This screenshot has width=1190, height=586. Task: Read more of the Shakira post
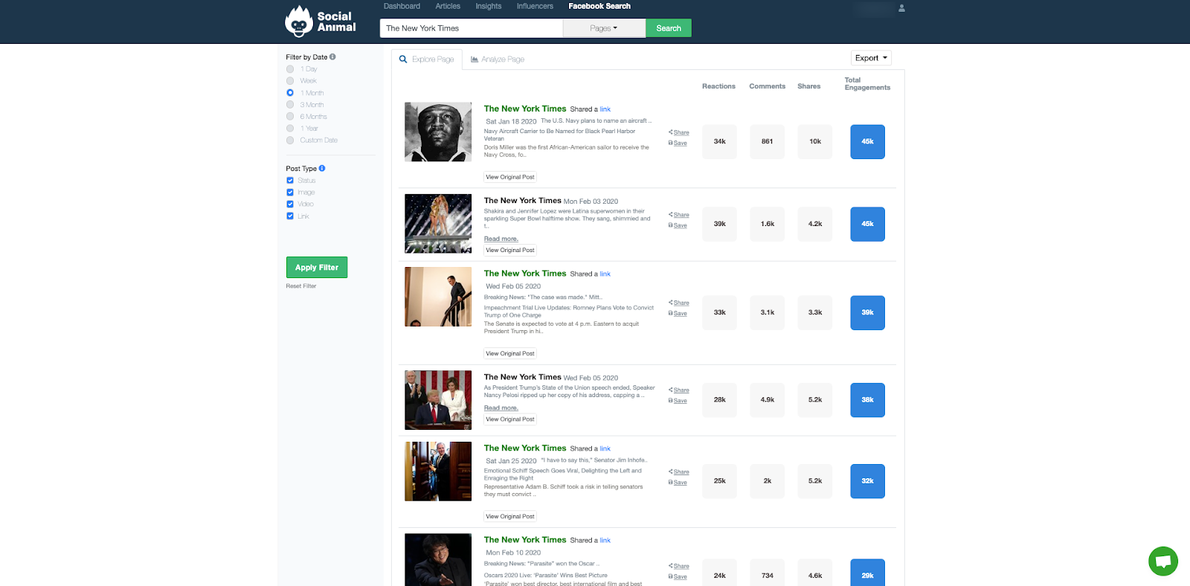click(501, 239)
